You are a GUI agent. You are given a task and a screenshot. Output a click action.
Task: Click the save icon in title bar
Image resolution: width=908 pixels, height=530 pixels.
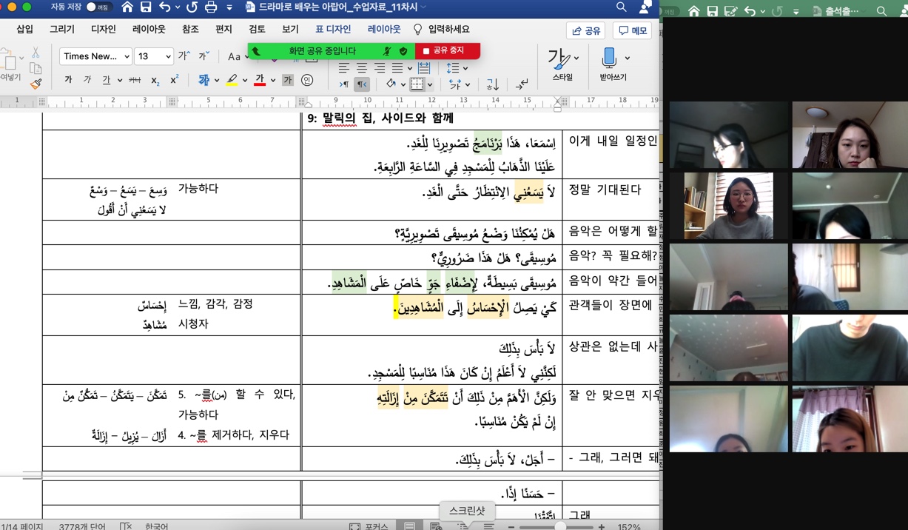point(146,7)
